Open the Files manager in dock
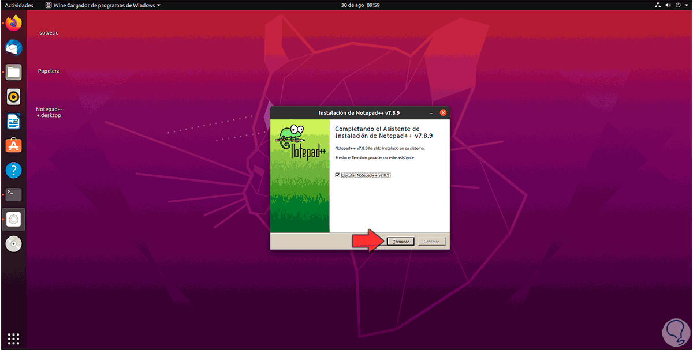 point(14,72)
